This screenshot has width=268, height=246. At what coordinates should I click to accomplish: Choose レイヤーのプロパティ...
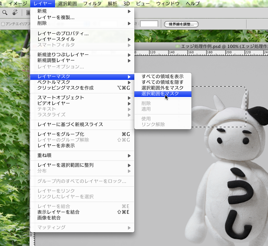point(82,34)
